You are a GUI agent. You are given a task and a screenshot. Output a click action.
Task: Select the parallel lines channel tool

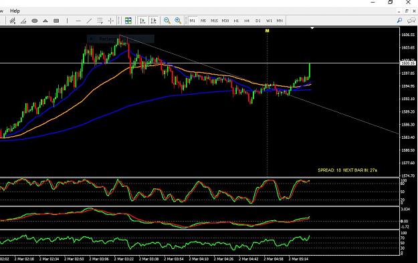click(100, 21)
